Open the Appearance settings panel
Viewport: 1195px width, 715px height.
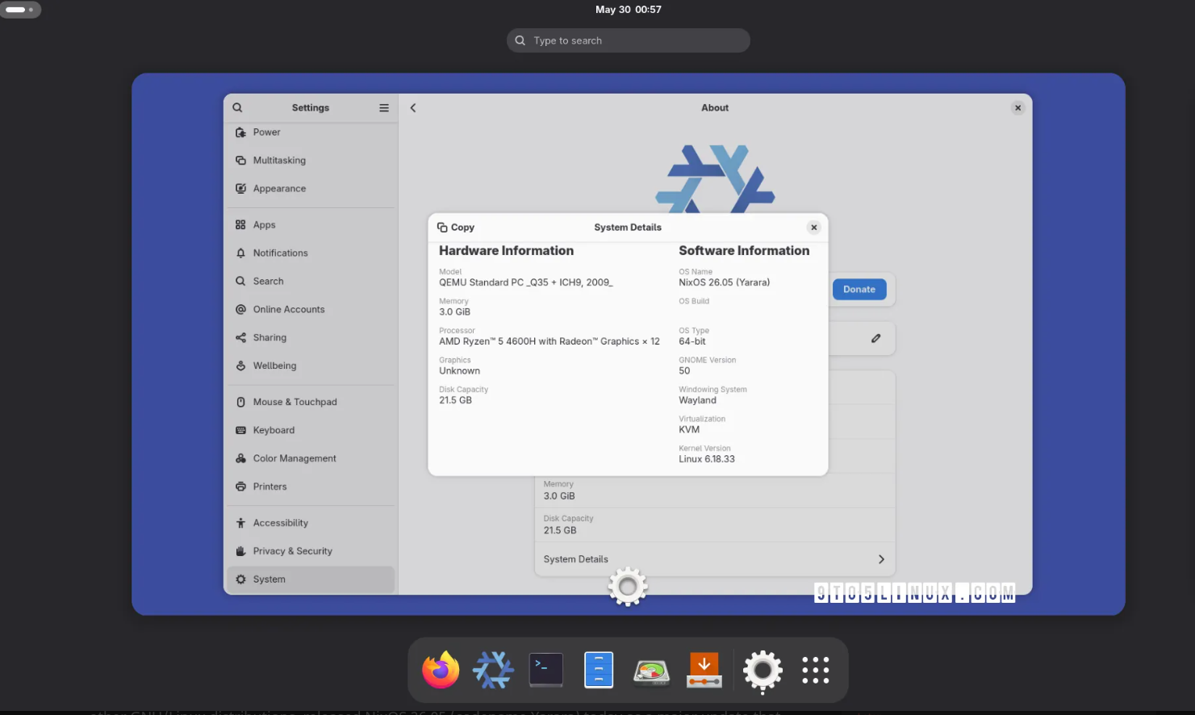pos(311,189)
